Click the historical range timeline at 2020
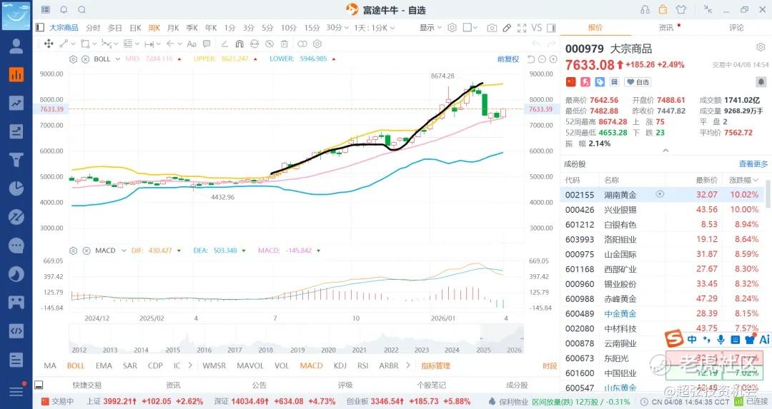This screenshot has width=772, height=409. (x=328, y=350)
